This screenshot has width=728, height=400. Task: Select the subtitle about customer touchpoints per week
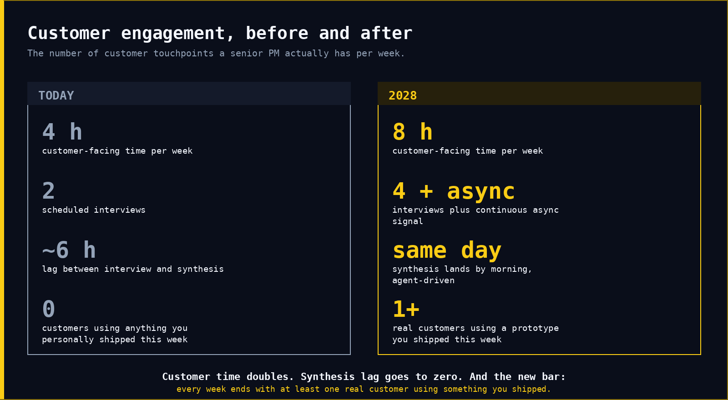click(216, 54)
